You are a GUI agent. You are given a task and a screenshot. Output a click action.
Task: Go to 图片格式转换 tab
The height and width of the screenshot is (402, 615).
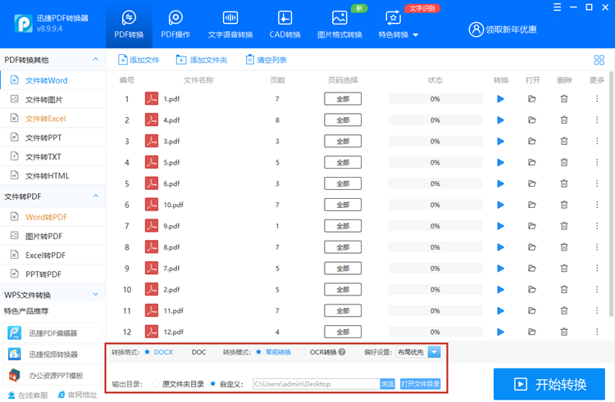click(x=339, y=25)
